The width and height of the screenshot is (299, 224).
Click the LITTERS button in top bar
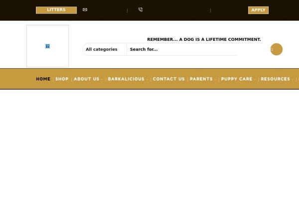point(56,10)
